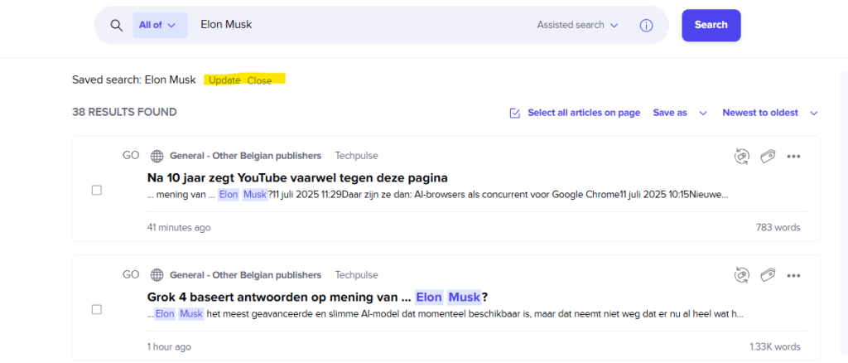Click the auto-tag refresh icon on the YouTube article
Image resolution: width=848 pixels, height=363 pixels.
click(x=742, y=156)
